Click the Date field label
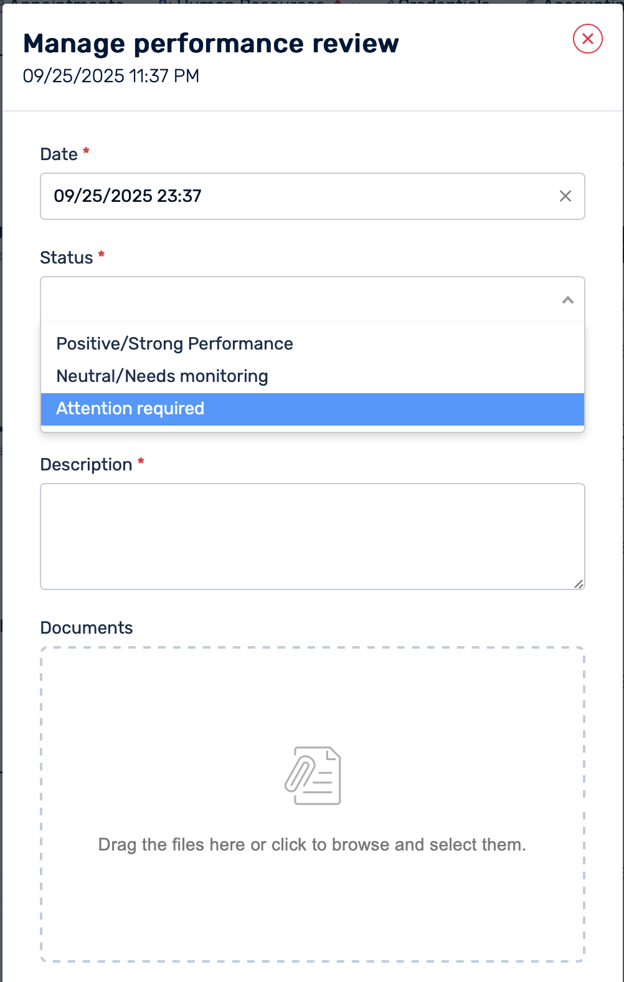Viewport: 624px width, 982px height. tap(59, 155)
